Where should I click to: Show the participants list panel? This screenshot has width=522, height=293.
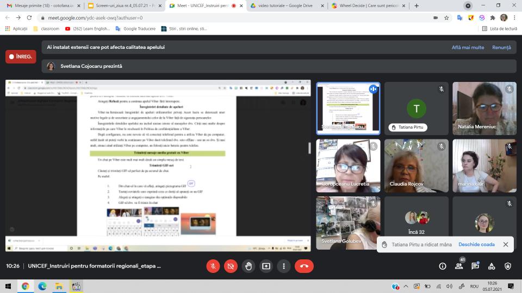click(459, 266)
